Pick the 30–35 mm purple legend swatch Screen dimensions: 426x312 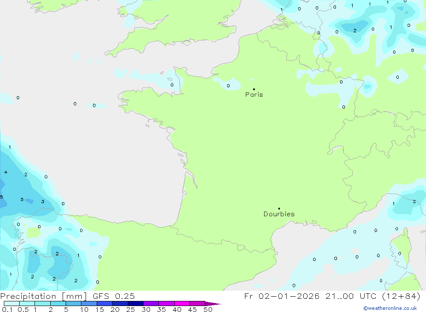[151, 303]
